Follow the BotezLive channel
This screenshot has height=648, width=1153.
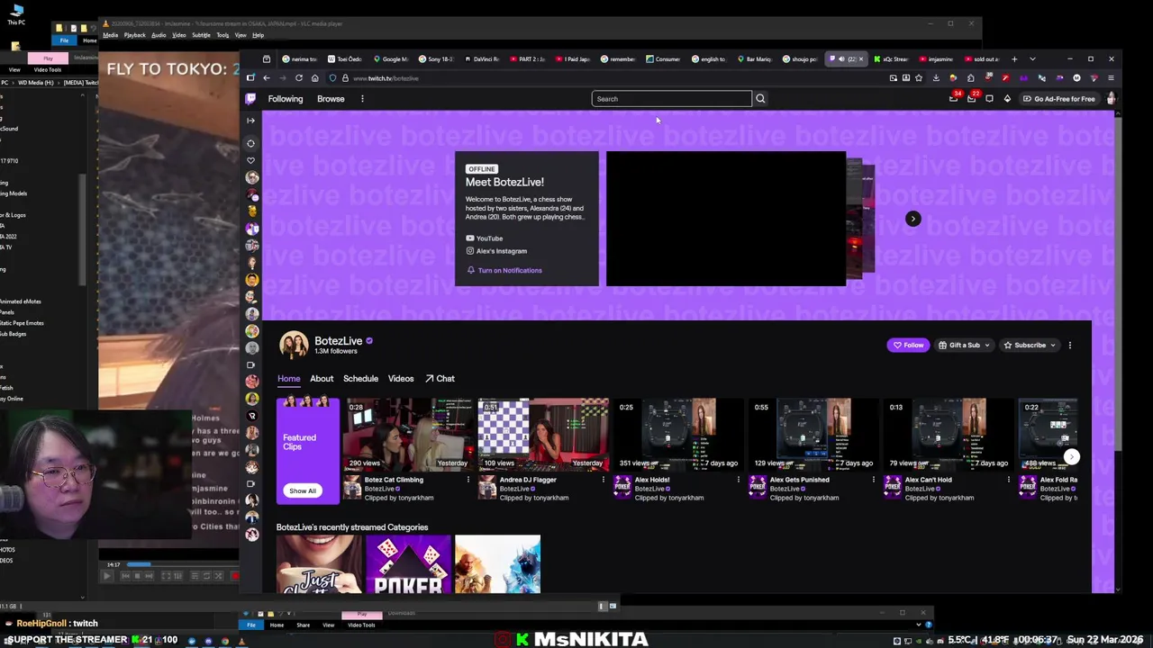click(908, 345)
